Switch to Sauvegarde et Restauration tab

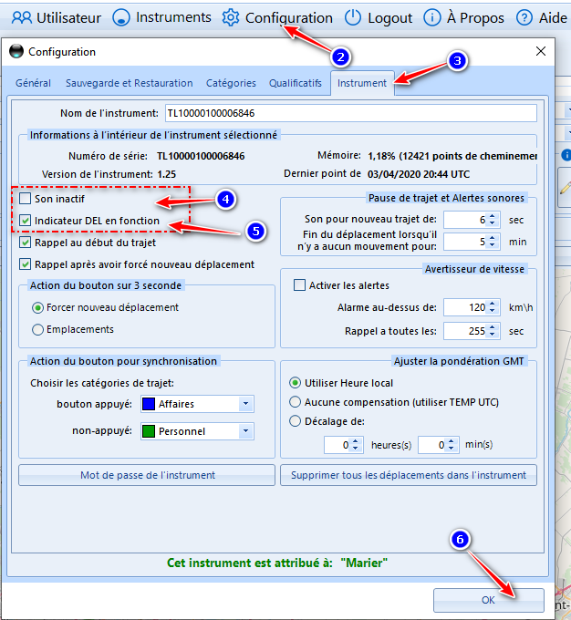[x=129, y=83]
